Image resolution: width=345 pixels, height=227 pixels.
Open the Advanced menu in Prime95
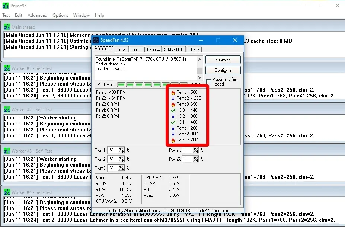37,15
